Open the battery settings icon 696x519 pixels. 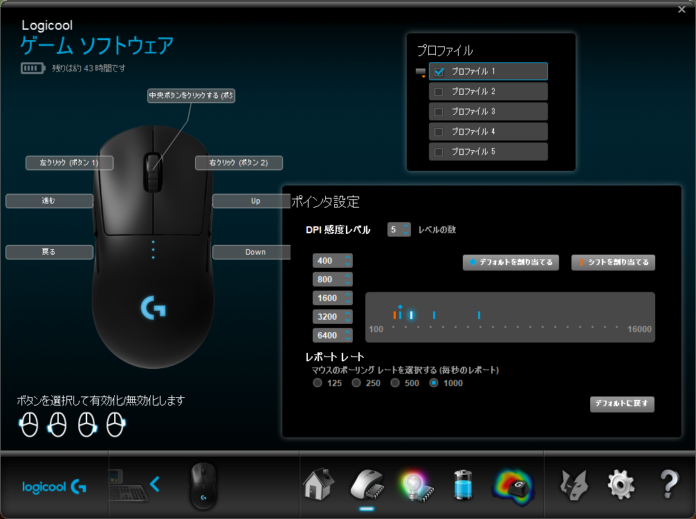tap(463, 485)
